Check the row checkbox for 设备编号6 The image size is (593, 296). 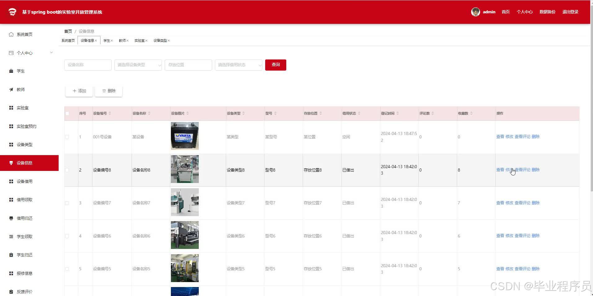pyautogui.click(x=67, y=236)
